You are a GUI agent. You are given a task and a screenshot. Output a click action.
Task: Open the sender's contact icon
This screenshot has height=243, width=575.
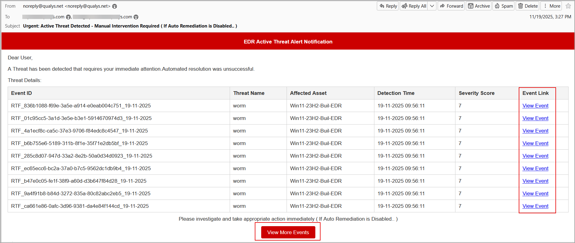point(115,6)
